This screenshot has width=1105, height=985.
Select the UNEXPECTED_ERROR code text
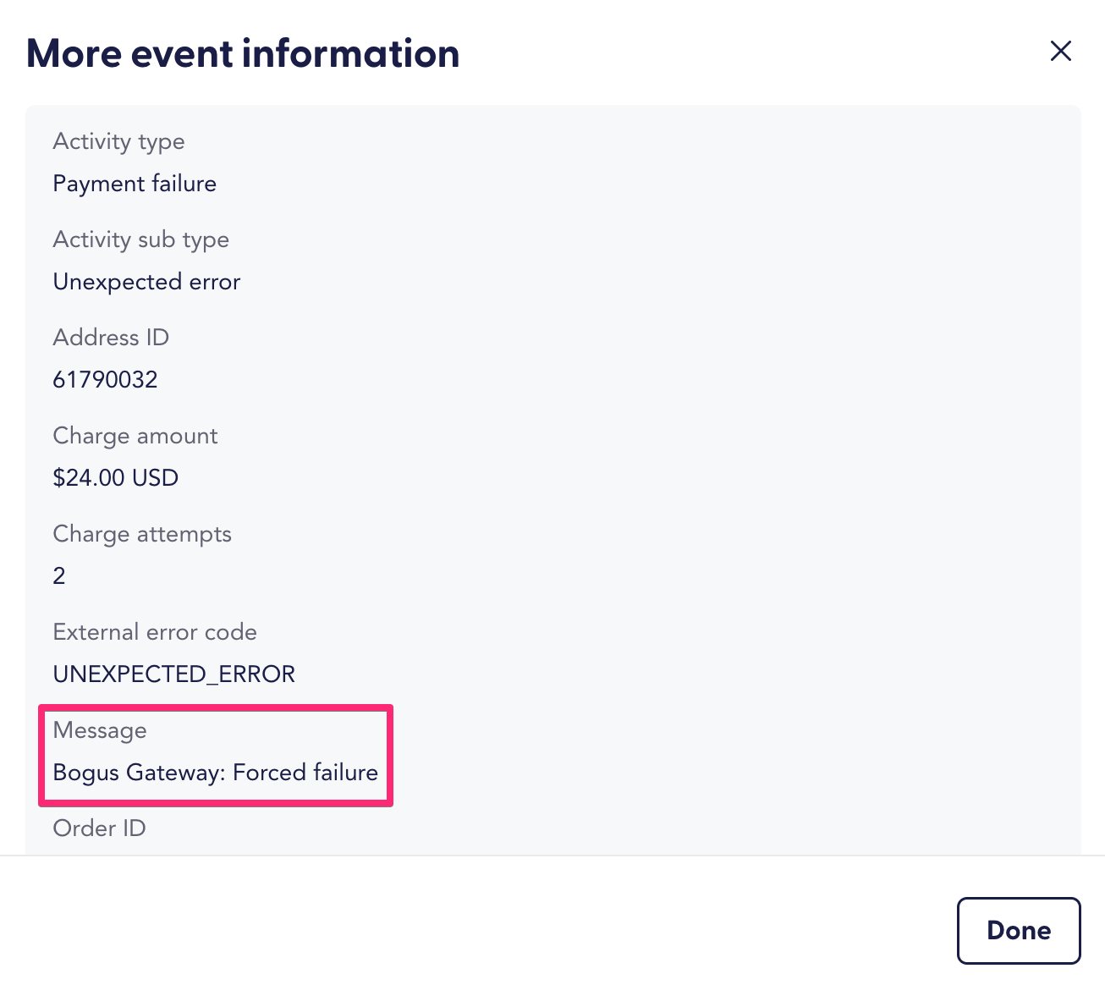(x=173, y=674)
